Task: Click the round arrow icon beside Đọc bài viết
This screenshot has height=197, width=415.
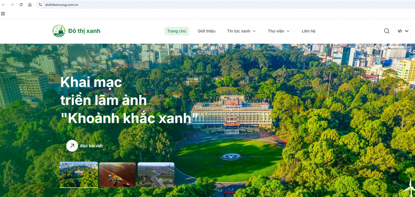Action: [72, 146]
